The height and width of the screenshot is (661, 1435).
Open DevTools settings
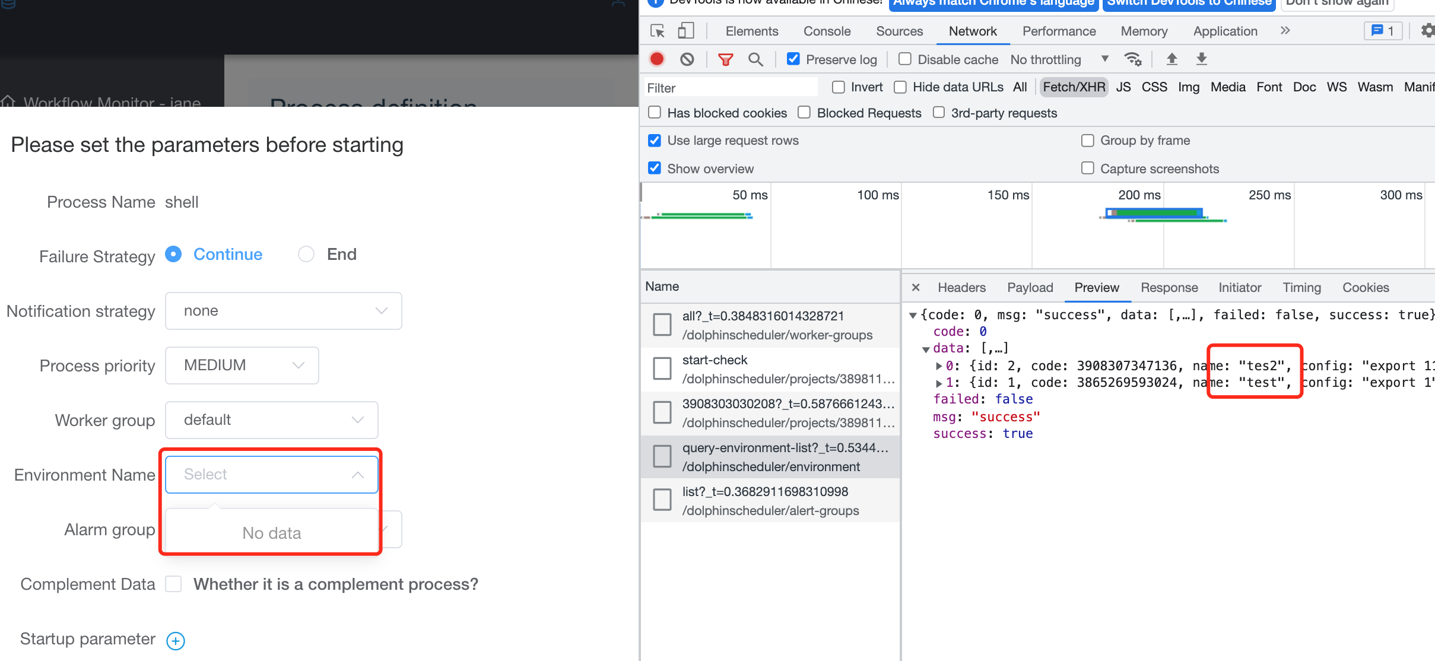coord(1427,30)
